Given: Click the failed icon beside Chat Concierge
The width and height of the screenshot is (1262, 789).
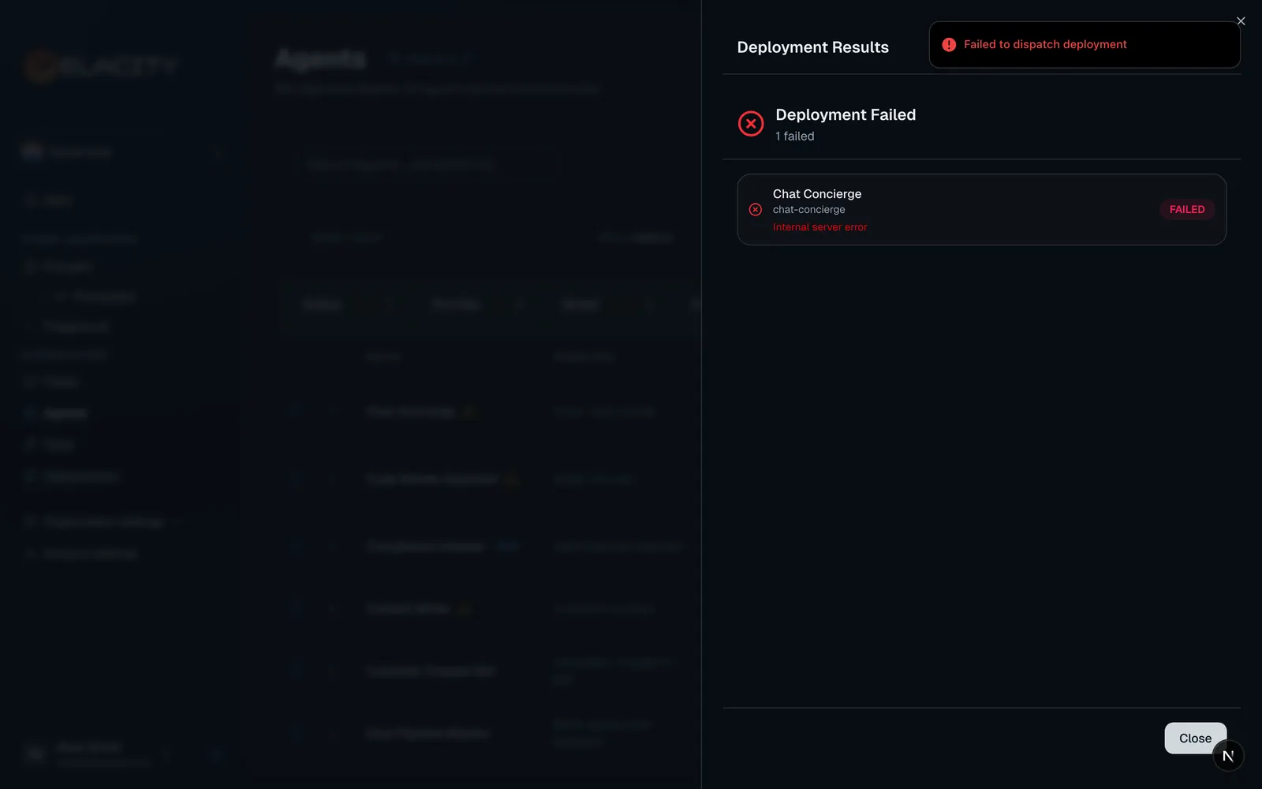Looking at the screenshot, I should pyautogui.click(x=756, y=210).
